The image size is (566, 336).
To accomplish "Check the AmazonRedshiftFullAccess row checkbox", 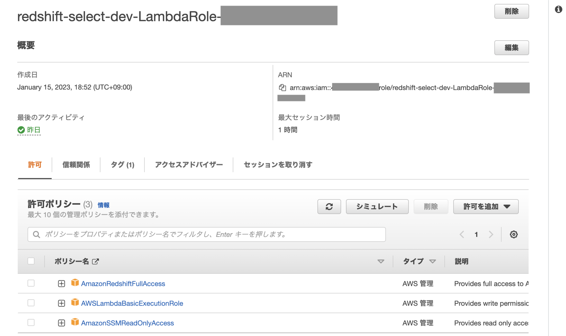I will click(x=31, y=283).
